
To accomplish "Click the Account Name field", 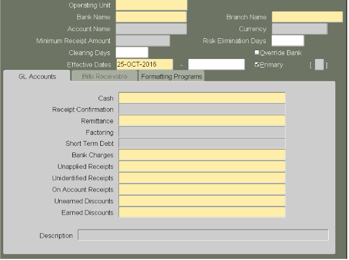I will (151, 29).
